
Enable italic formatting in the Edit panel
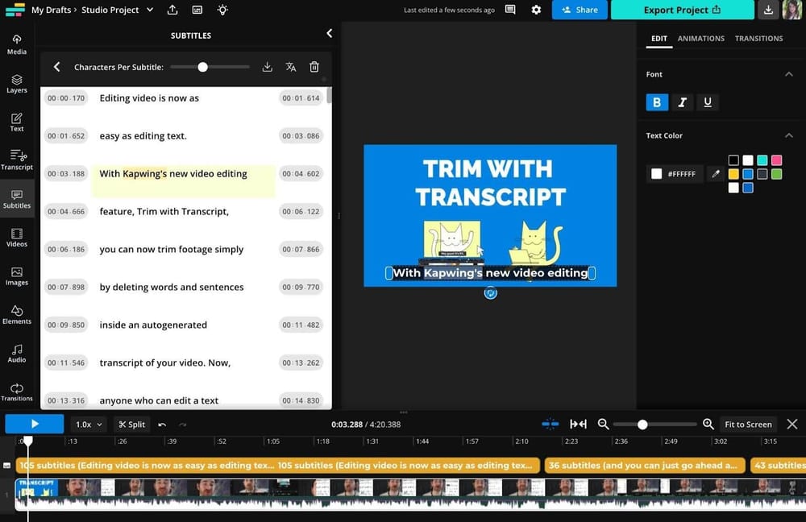[x=682, y=102]
